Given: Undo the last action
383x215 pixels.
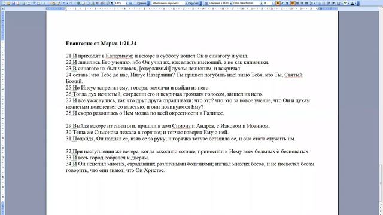Looking at the screenshot, I should pos(64,3).
